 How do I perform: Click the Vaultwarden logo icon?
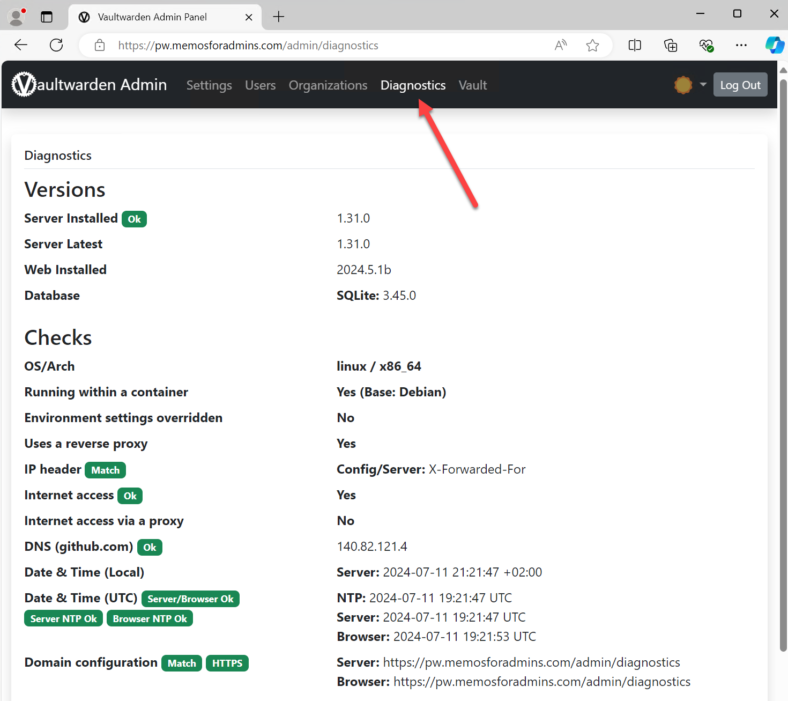point(24,85)
